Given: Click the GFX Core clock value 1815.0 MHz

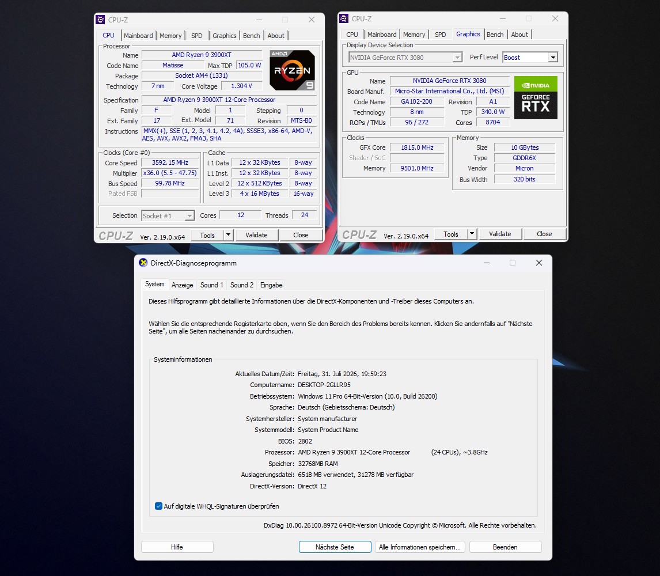Looking at the screenshot, I should [417, 147].
